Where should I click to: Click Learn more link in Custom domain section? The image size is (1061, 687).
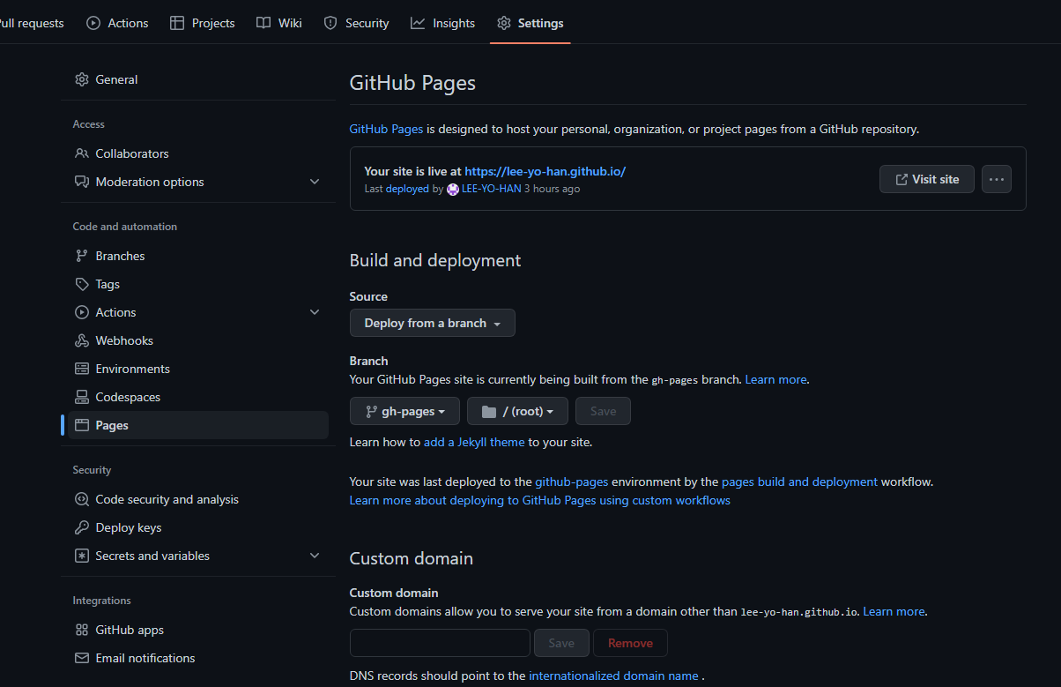[x=894, y=611]
